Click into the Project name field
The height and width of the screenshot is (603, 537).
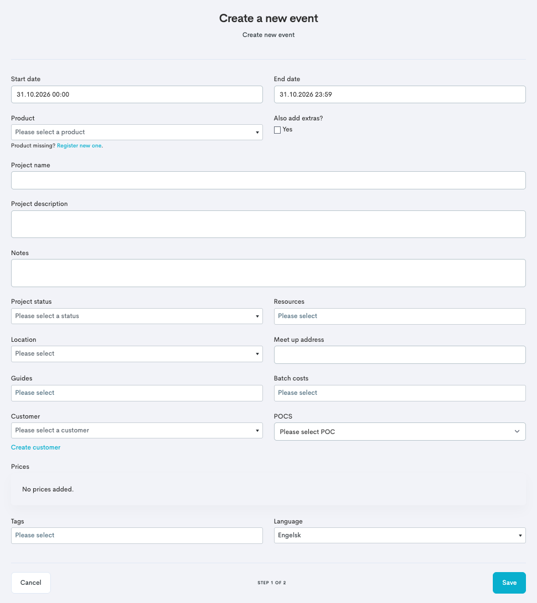coord(268,181)
